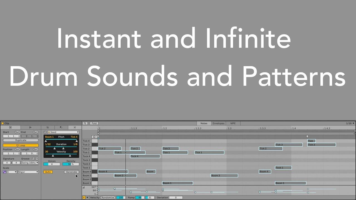Toggle the Auto generate button
This screenshot has height=200, width=356.
pyautogui.click(x=48, y=172)
